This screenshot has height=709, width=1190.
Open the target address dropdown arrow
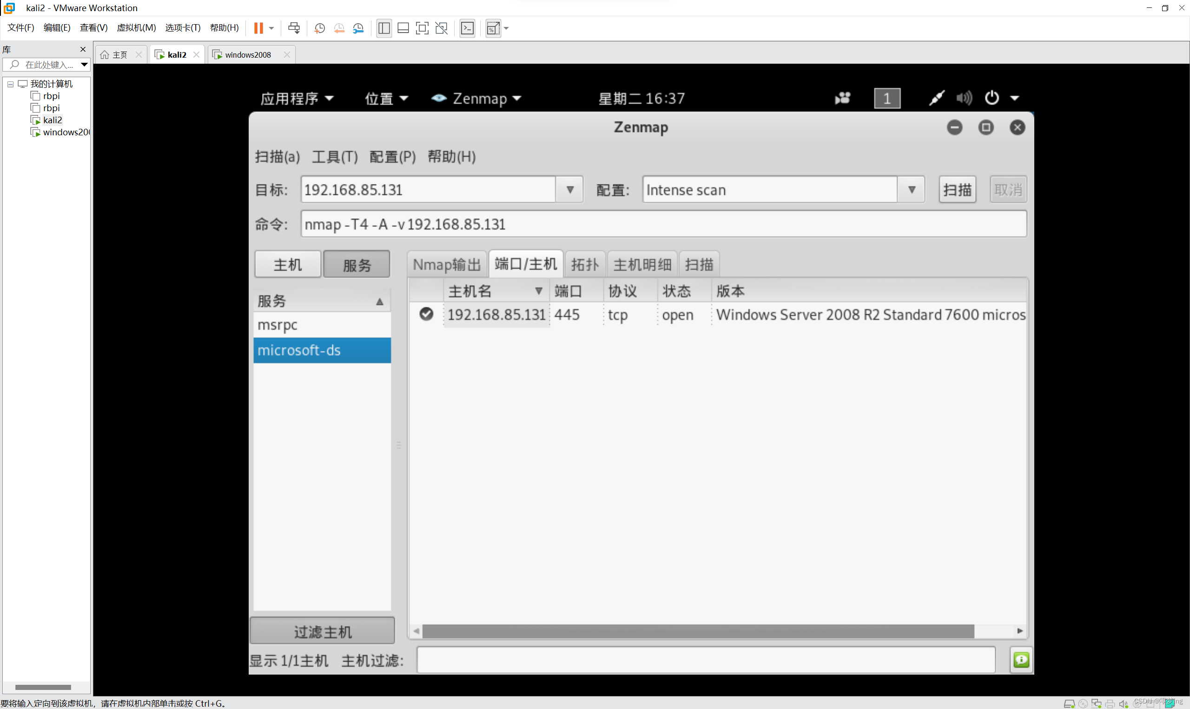pos(570,190)
